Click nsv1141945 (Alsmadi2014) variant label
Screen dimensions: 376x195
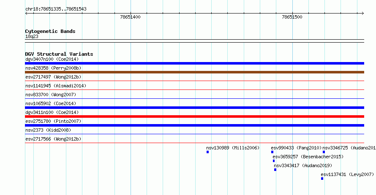(56, 86)
